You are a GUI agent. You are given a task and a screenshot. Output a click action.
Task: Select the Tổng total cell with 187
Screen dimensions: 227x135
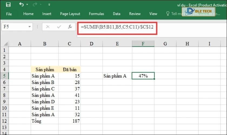pos(69,121)
